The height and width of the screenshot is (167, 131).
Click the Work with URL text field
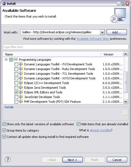pos(60,32)
